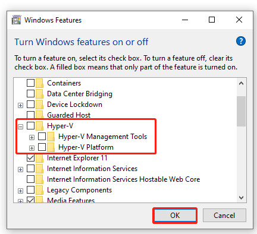Enable the Hyper-V Platform checkbox
This screenshot has width=257, height=234.
[42, 147]
